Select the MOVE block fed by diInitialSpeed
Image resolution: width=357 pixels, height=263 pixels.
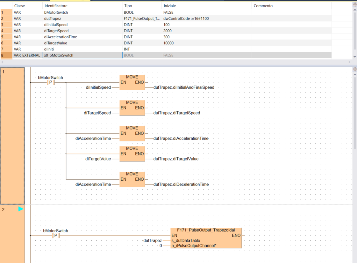[132, 82]
